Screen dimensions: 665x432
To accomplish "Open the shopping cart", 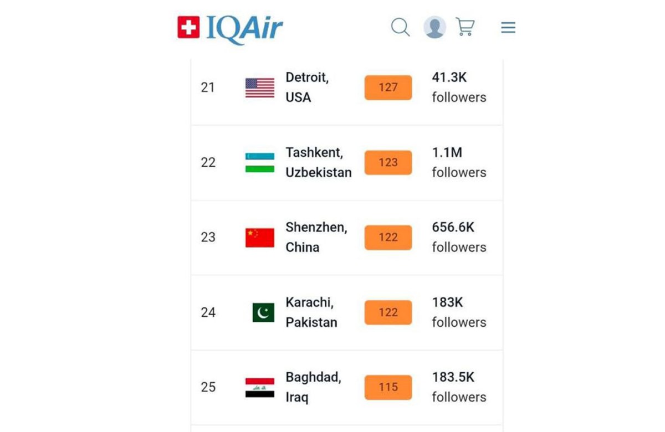I will (465, 27).
